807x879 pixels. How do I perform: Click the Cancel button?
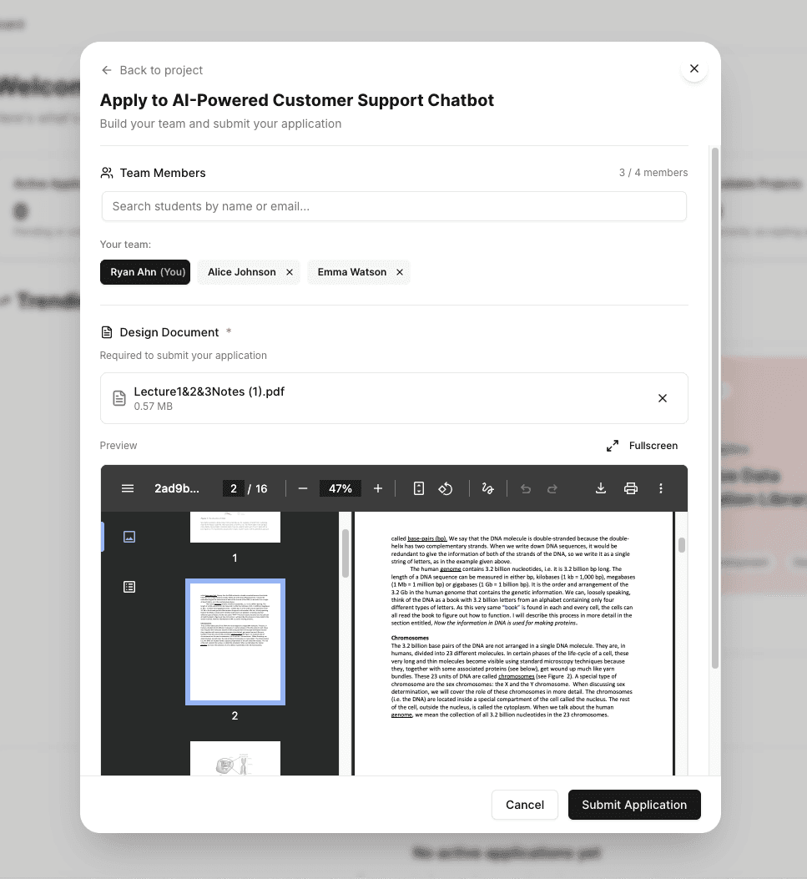[x=525, y=805]
